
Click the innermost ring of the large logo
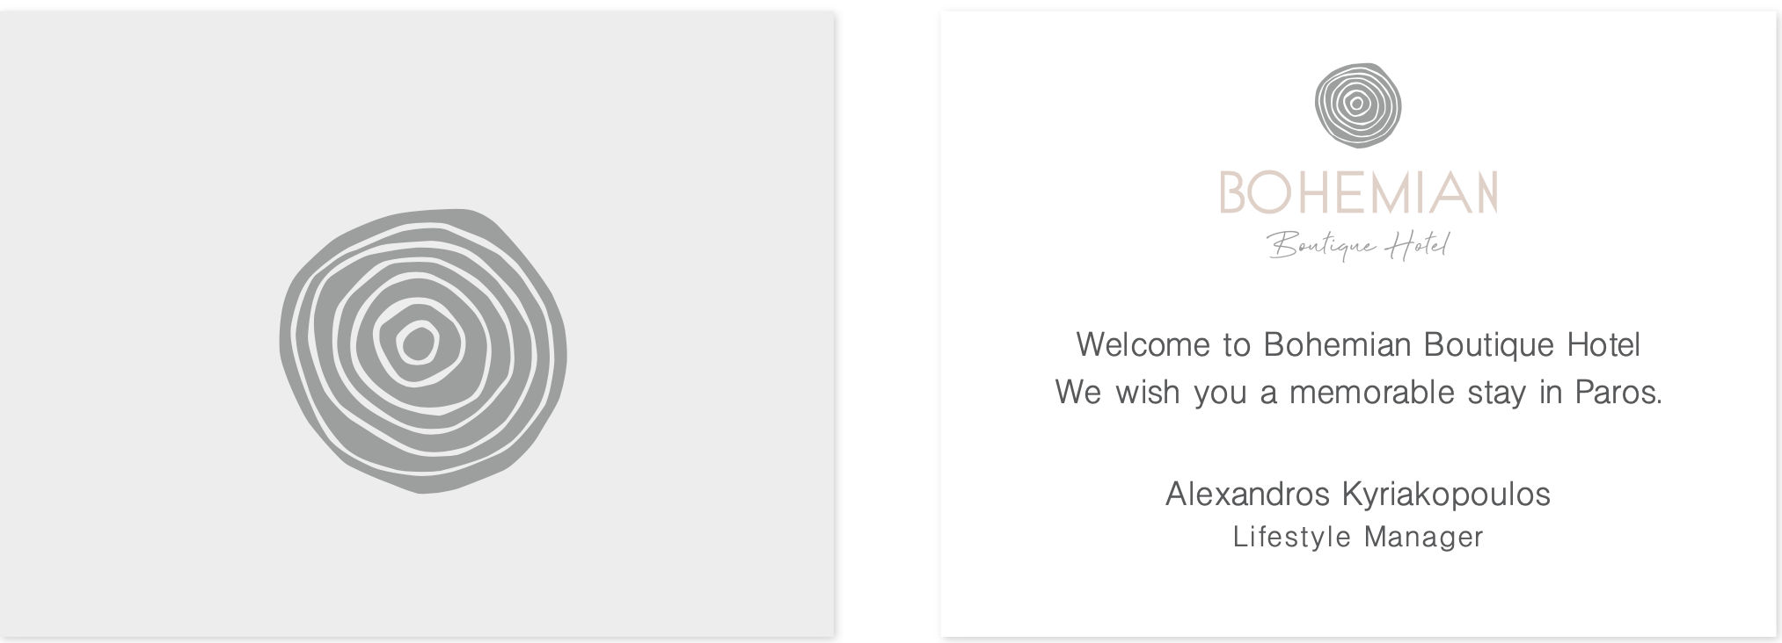pyautogui.click(x=418, y=342)
